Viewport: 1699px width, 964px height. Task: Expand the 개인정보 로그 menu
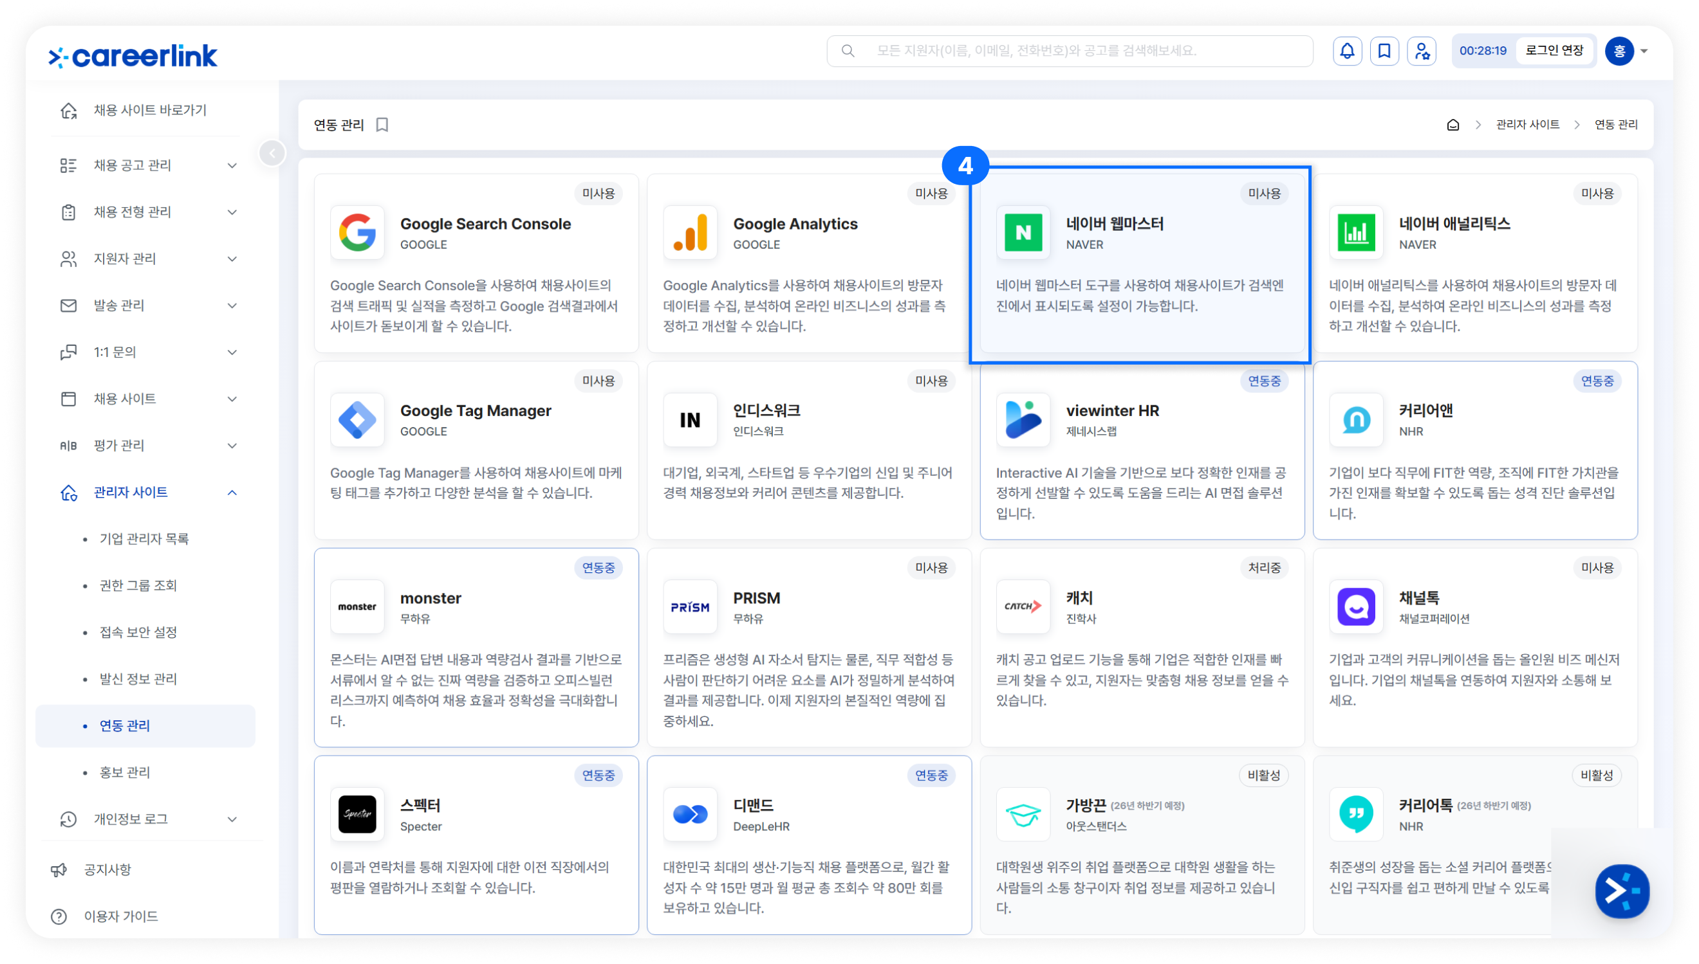click(232, 820)
